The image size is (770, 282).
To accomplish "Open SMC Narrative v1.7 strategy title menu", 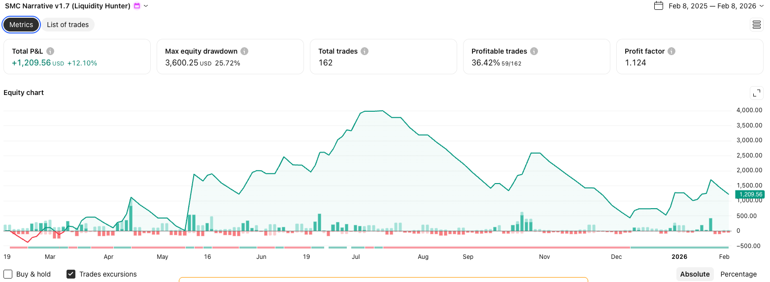I will pyautogui.click(x=67, y=6).
